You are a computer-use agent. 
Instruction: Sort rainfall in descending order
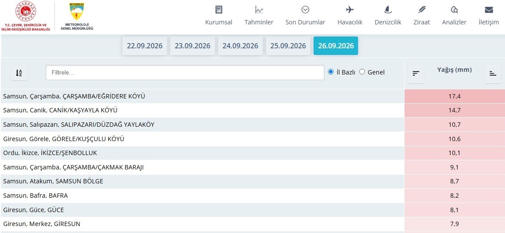[x=416, y=74]
